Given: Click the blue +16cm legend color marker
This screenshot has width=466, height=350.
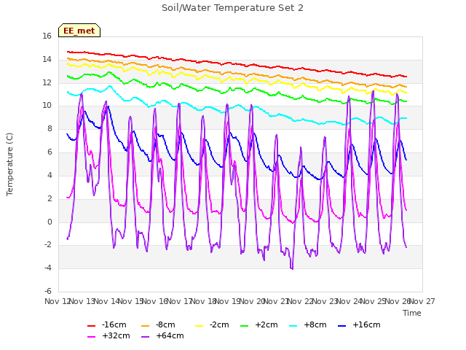Looking at the screenshot, I should (341, 326).
